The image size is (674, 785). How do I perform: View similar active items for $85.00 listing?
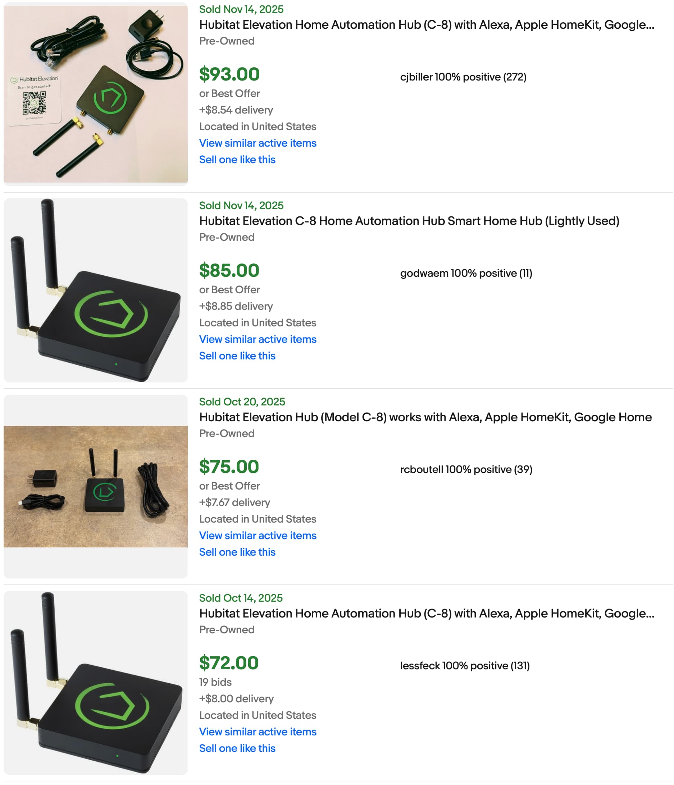[x=258, y=339]
